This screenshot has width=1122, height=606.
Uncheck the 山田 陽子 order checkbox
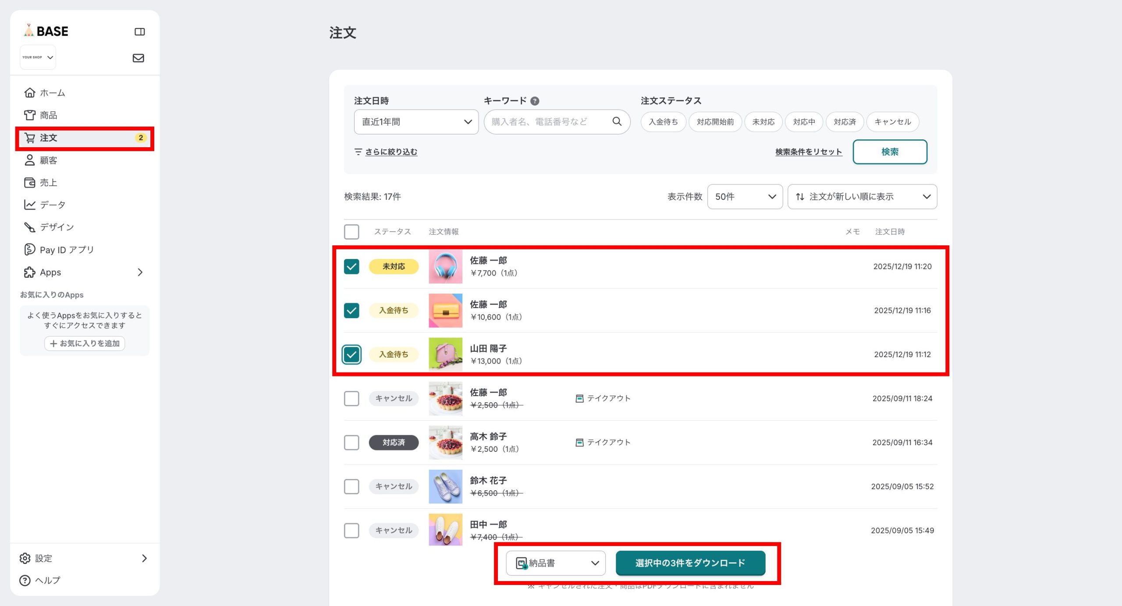click(351, 354)
